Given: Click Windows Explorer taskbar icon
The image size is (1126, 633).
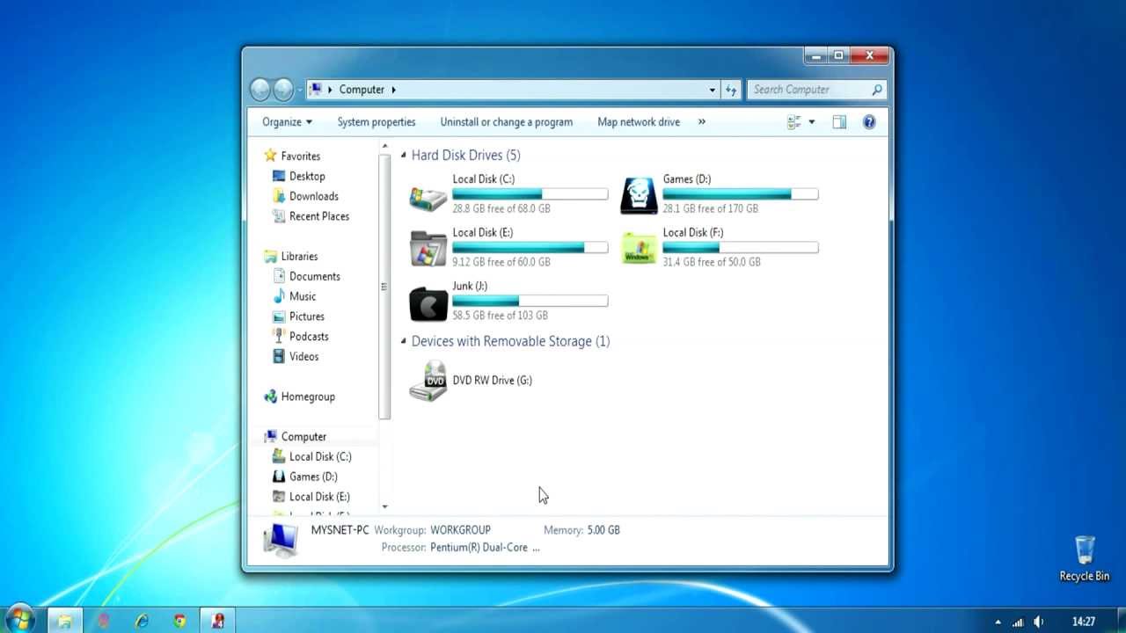Looking at the screenshot, I should pos(64,621).
